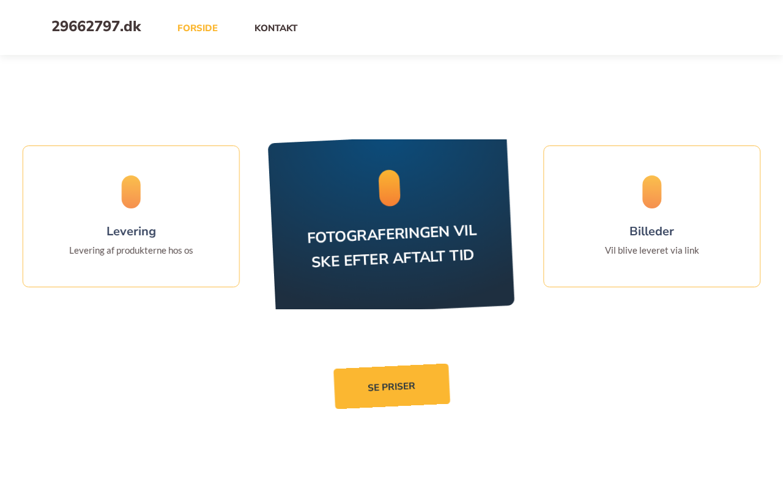Screen dimensions: 783x489
Task: Click the 'FOTOGRAFERINGEN VIL' headline line
Action: pyautogui.click(x=391, y=233)
